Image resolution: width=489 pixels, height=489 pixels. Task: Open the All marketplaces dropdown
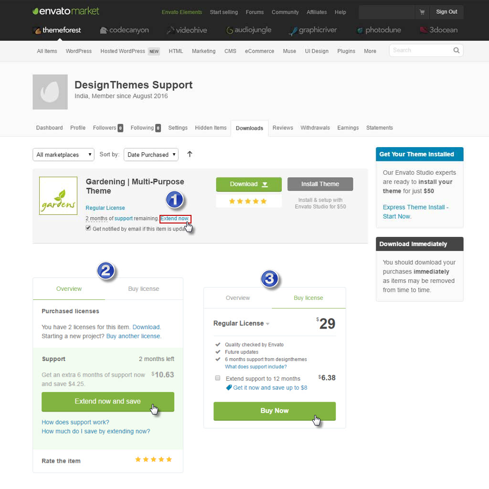coord(64,155)
